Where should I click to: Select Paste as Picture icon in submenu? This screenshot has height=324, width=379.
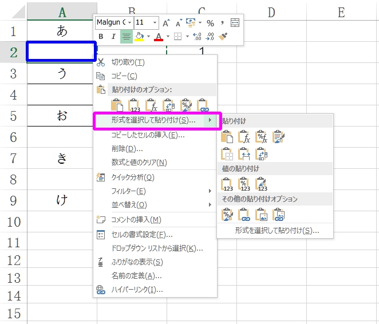click(262, 215)
